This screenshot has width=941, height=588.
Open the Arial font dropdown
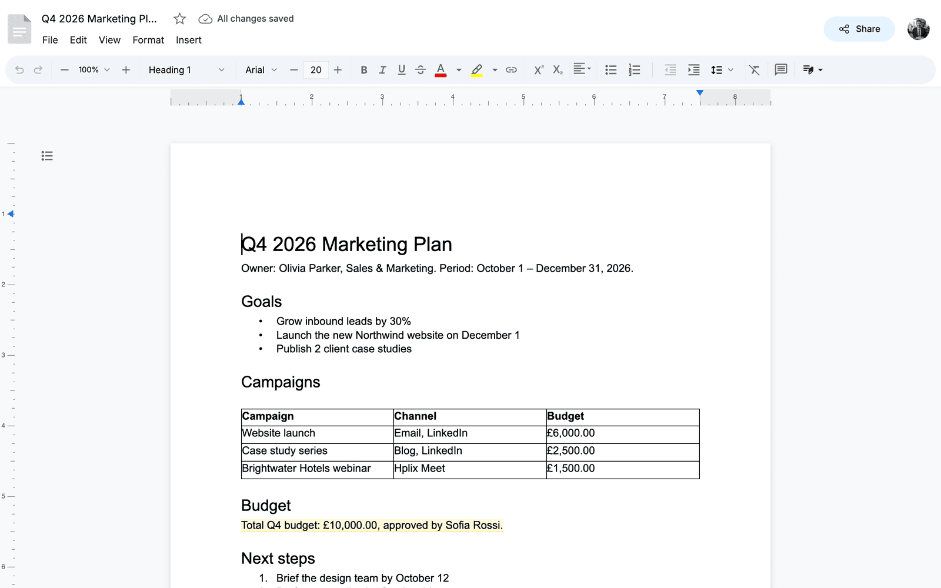pyautogui.click(x=261, y=70)
